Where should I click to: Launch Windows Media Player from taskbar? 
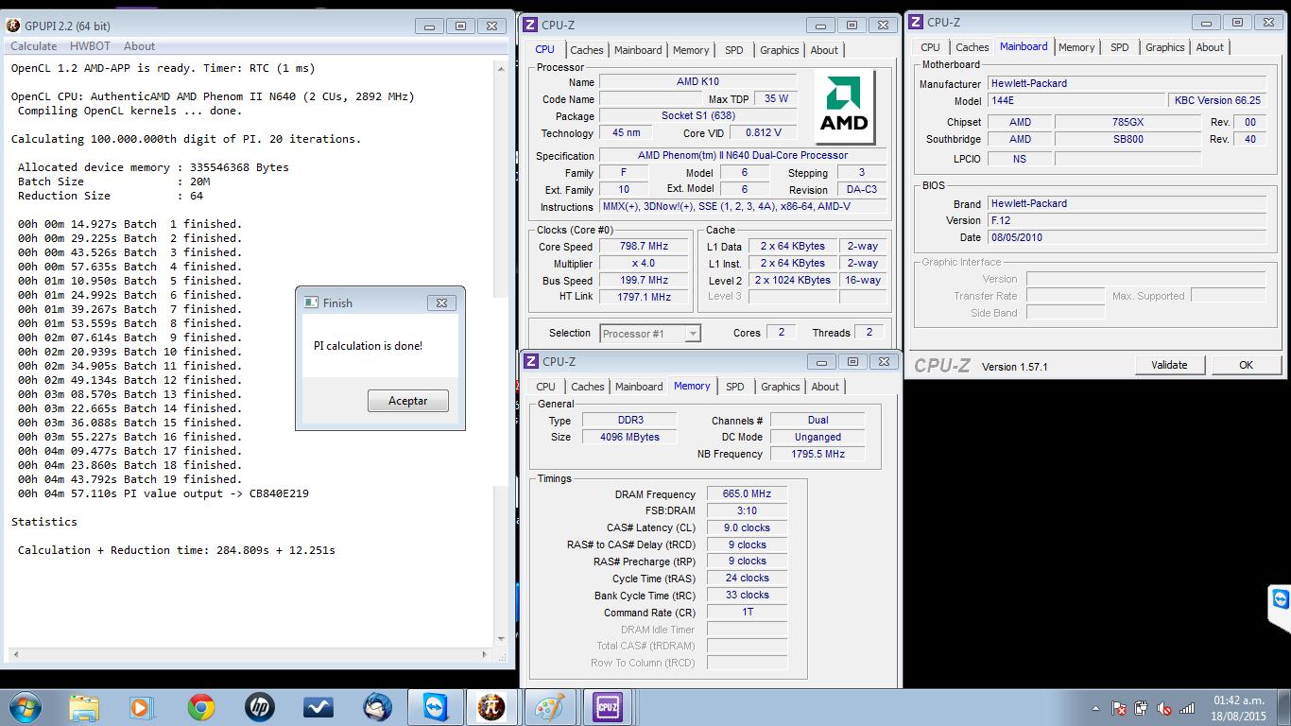141,707
